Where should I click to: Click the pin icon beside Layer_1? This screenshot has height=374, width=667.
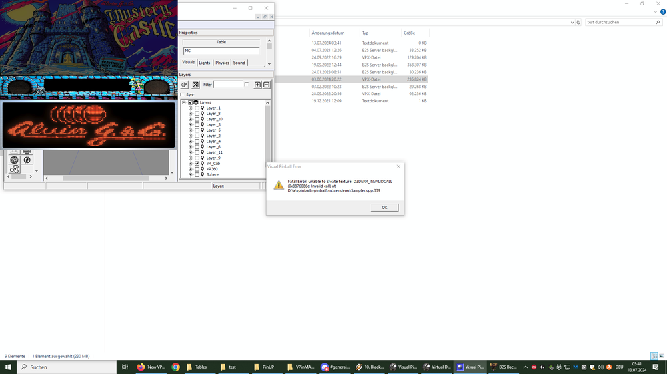[x=203, y=108]
